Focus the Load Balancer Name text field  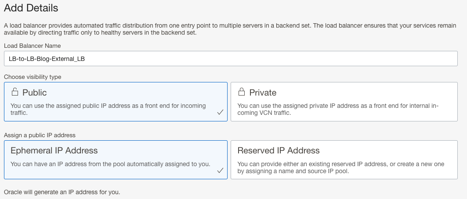pyautogui.click(x=230, y=59)
